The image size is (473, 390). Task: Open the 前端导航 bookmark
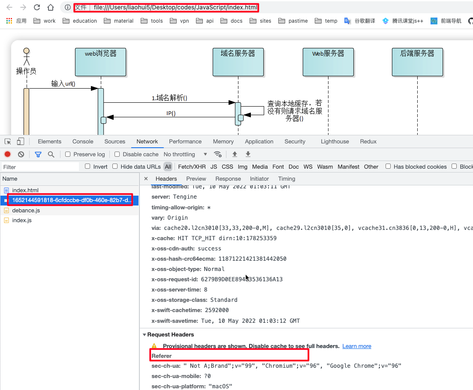446,21
